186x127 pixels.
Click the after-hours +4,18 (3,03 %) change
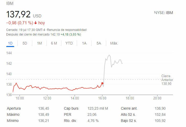[x=71, y=34]
